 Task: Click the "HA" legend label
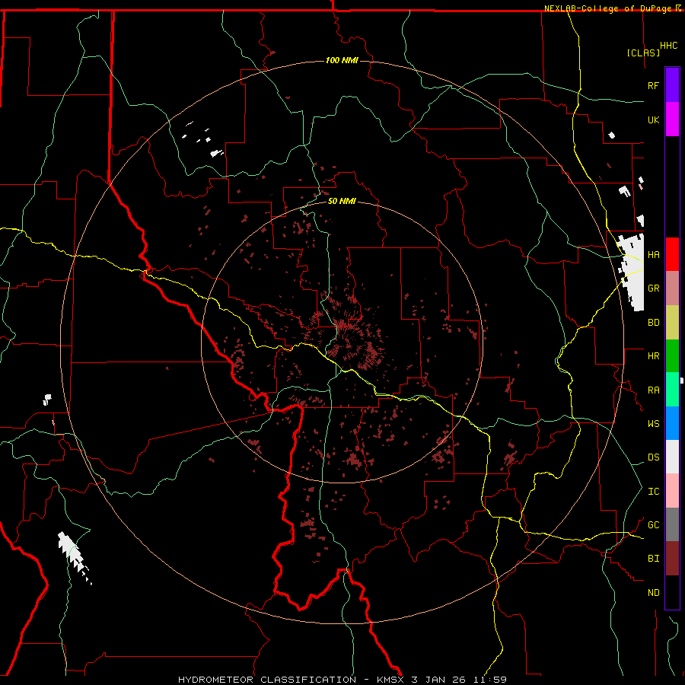click(x=653, y=255)
